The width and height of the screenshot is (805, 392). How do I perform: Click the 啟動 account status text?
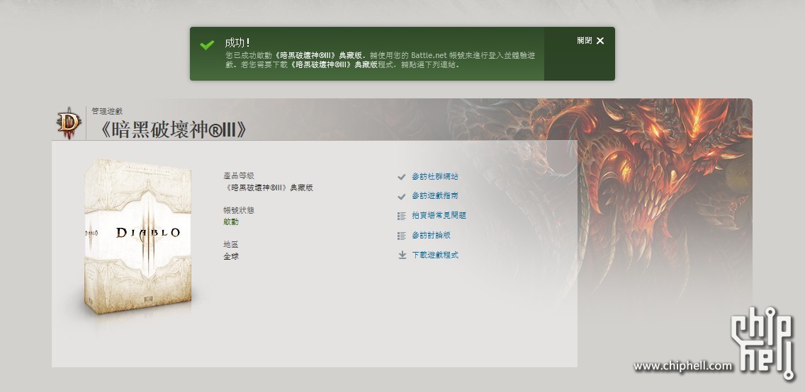[231, 221]
